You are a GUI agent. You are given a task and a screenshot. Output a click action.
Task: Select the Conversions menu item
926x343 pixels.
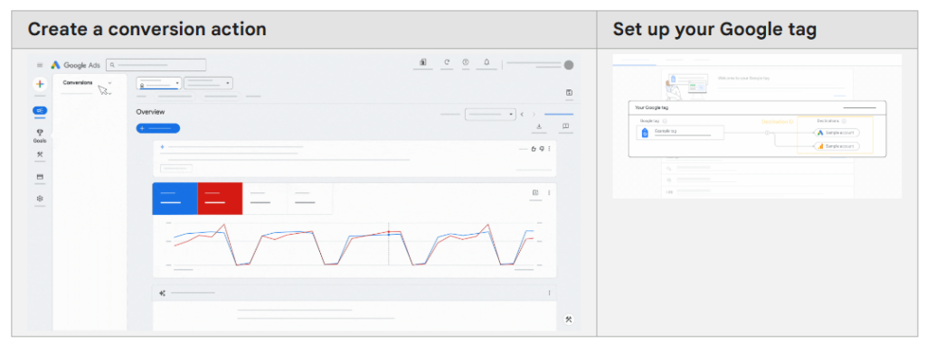coord(78,82)
